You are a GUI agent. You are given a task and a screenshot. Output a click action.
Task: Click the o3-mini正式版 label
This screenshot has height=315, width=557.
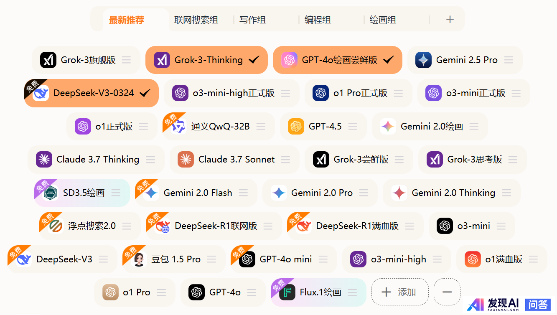coord(476,93)
